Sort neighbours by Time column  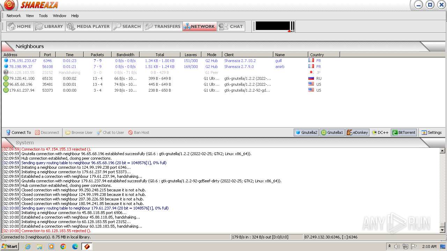pyautogui.click(x=69, y=55)
